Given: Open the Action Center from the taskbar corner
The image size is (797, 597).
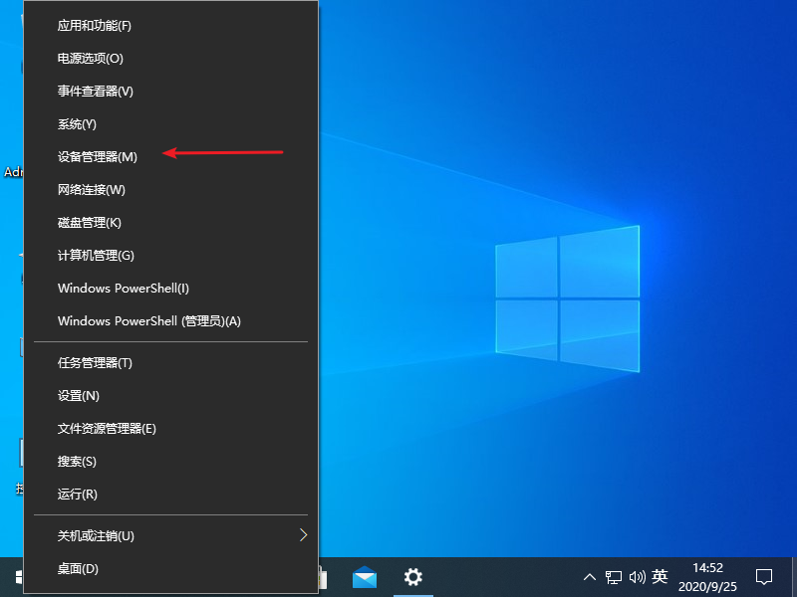Looking at the screenshot, I should 763,577.
